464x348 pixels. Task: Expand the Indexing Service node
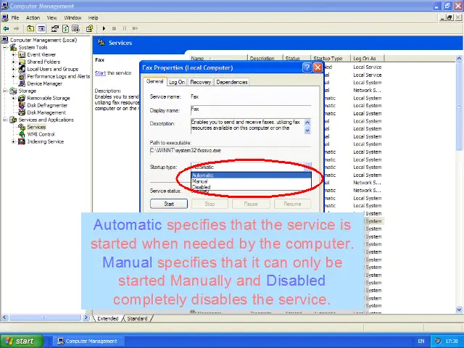pos(13,141)
